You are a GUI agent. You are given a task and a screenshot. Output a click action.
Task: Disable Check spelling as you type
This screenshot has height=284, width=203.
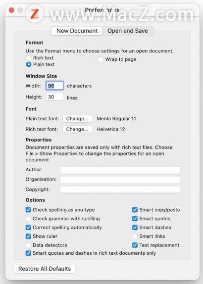coord(28,210)
